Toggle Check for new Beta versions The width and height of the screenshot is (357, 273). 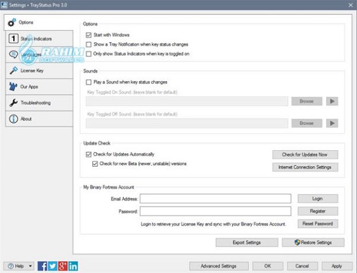[95, 164]
